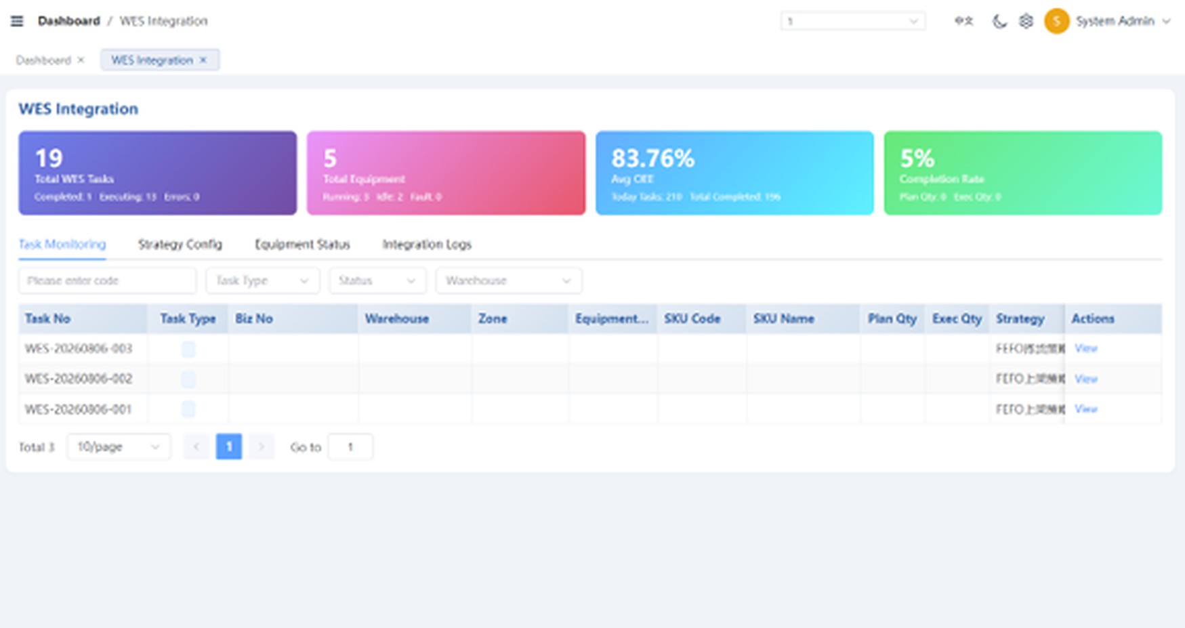1185x628 pixels.
Task: Click the Dashboard breadcrumb link
Action: point(68,21)
